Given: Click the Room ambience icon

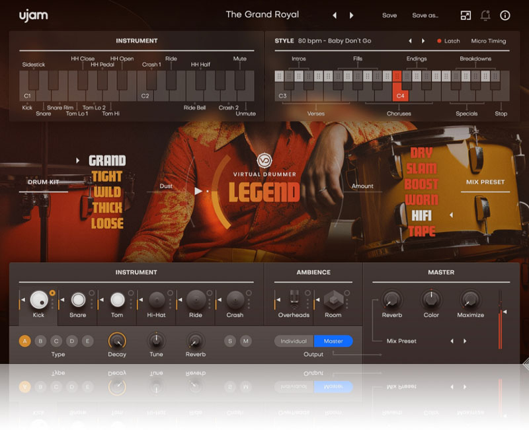Looking at the screenshot, I should click(333, 299).
